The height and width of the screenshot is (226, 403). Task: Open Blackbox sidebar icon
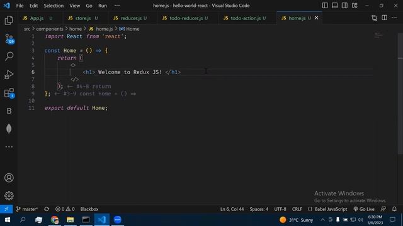[x=9, y=110]
